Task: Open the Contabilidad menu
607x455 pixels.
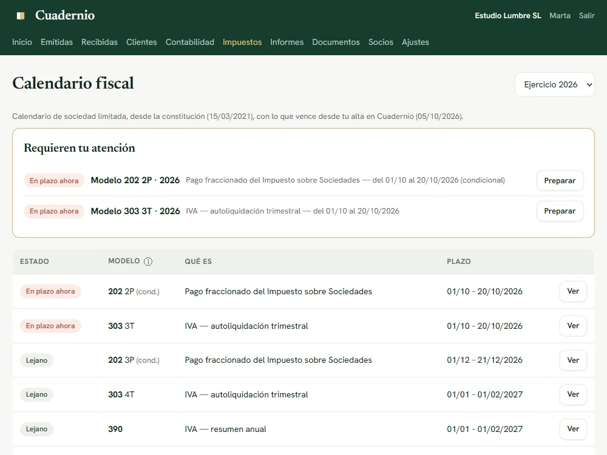Action: [x=189, y=42]
